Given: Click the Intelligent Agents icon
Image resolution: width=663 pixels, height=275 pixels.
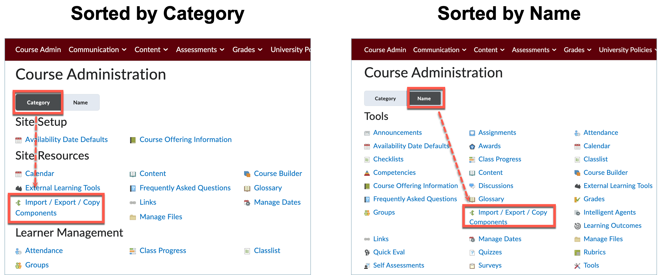Looking at the screenshot, I should click(577, 212).
